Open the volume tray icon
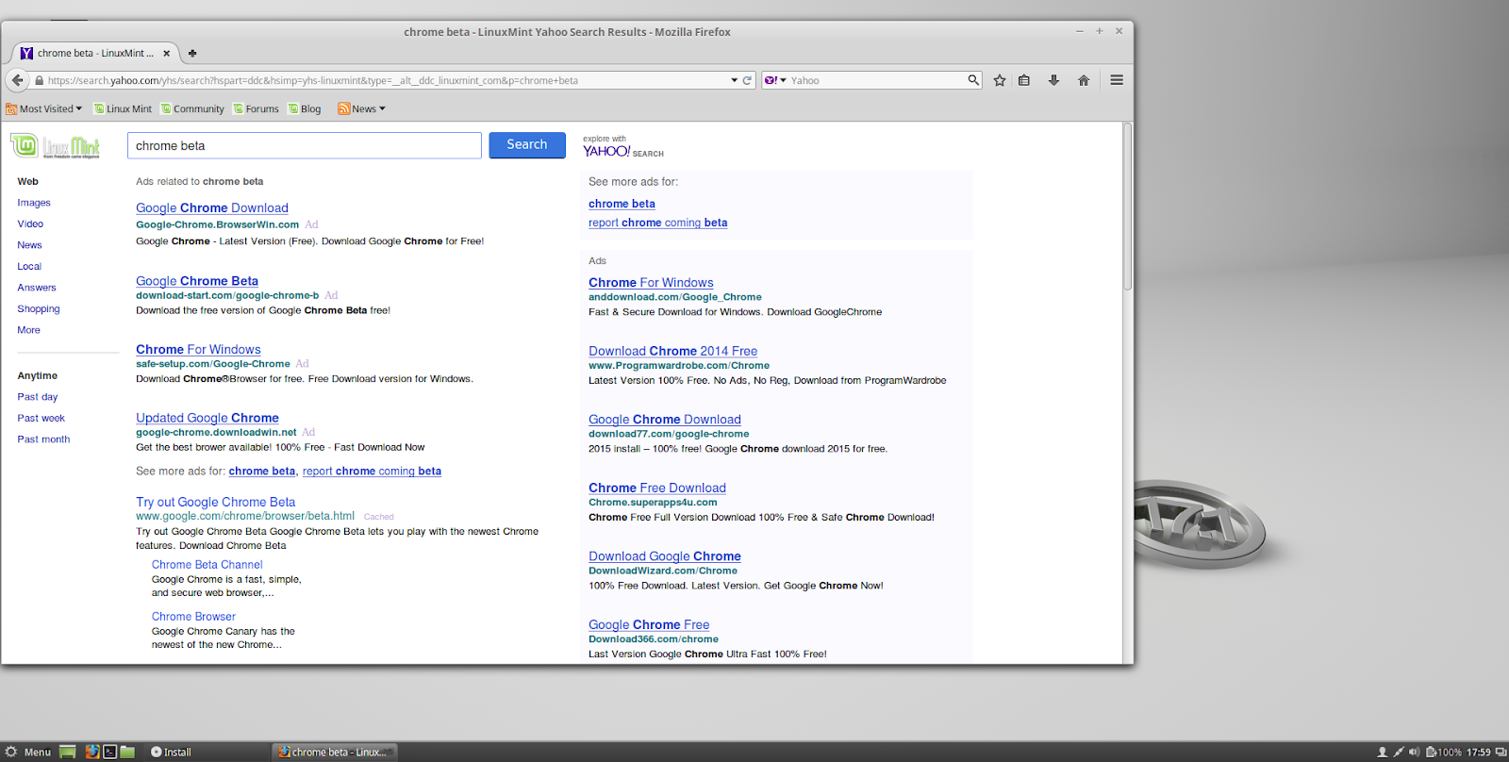1509x762 pixels. [1414, 752]
